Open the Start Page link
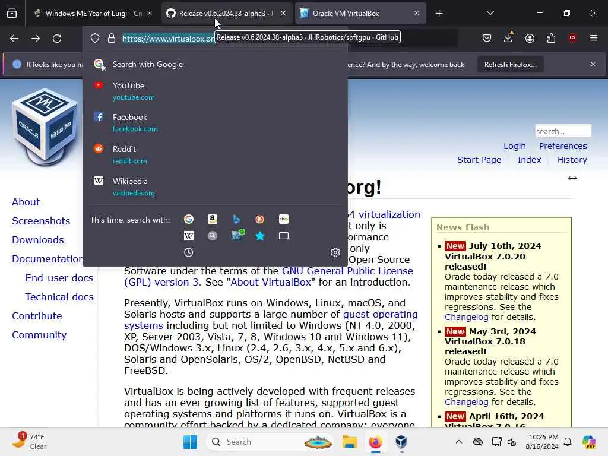 coord(479,160)
